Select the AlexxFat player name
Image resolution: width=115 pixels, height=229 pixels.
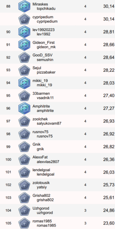point(40,157)
